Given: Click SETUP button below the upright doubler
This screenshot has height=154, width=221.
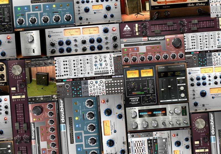Looking at the screenshot, I should [63, 26].
